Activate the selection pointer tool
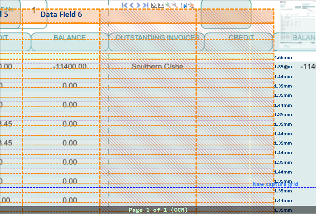 184,5
